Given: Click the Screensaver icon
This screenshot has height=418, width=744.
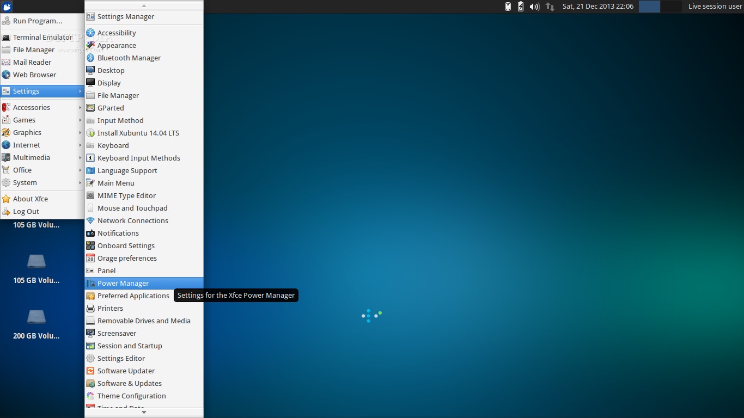Looking at the screenshot, I should [x=90, y=333].
